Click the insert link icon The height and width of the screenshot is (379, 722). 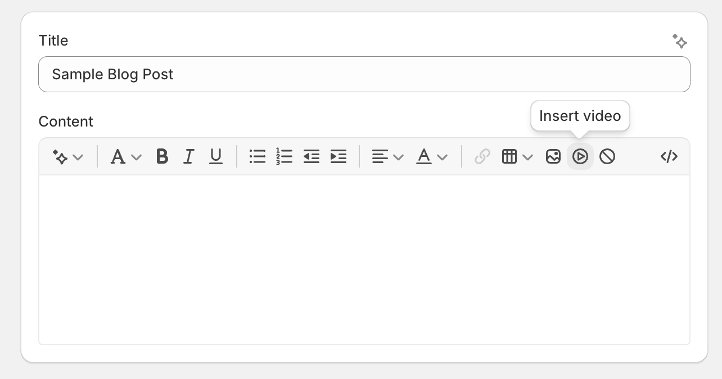pyautogui.click(x=482, y=156)
